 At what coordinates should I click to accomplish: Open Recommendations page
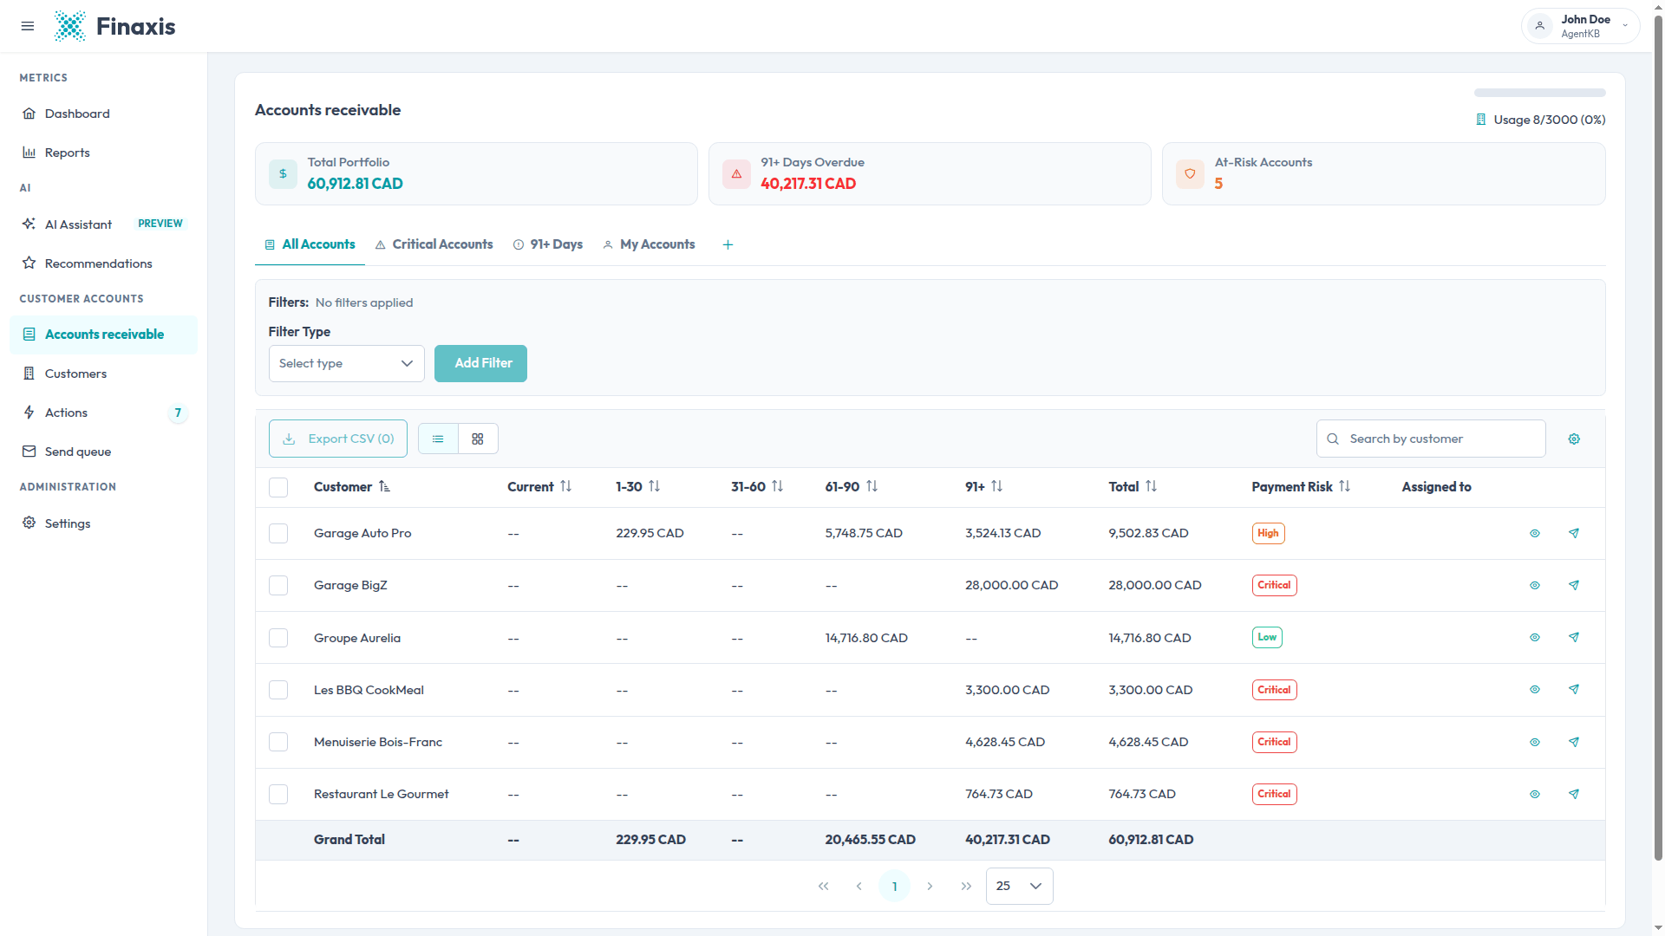pos(103,263)
